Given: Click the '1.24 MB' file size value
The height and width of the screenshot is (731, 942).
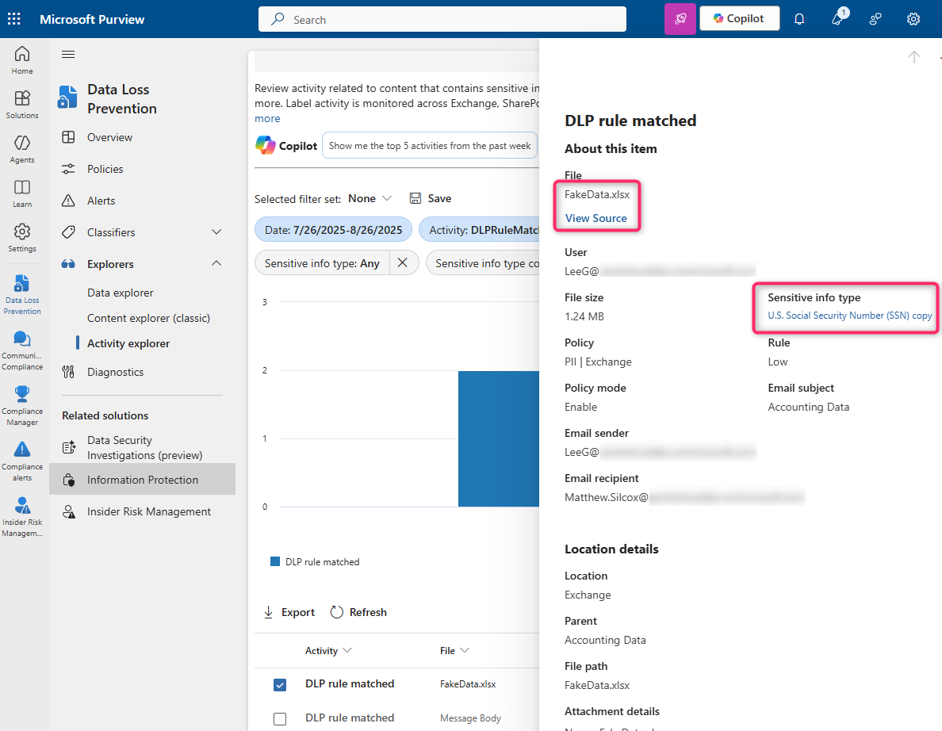Looking at the screenshot, I should point(584,316).
